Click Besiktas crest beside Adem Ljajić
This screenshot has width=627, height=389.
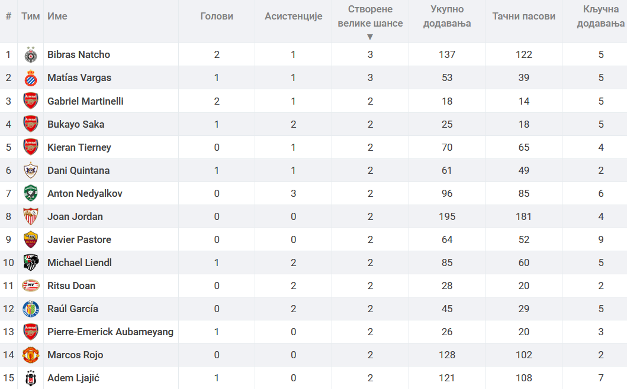click(x=31, y=378)
